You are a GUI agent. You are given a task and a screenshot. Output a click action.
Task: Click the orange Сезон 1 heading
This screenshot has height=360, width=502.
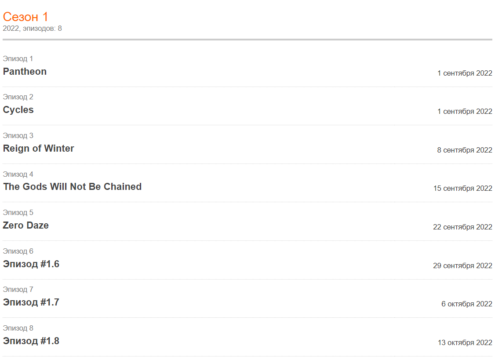pos(25,17)
